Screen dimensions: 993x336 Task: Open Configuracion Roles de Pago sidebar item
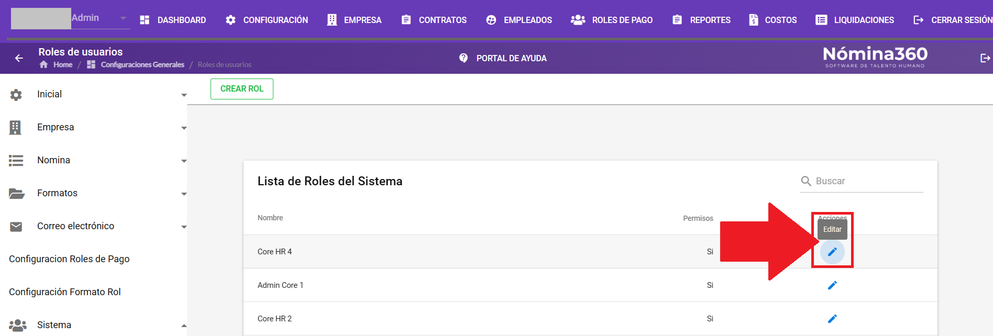tap(69, 259)
